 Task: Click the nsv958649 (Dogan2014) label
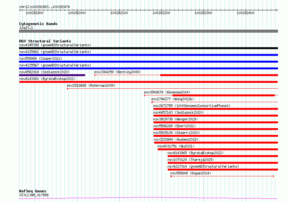191,173
